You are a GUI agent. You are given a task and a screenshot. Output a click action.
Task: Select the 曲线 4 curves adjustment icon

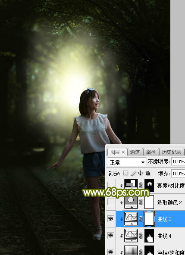click(x=131, y=235)
